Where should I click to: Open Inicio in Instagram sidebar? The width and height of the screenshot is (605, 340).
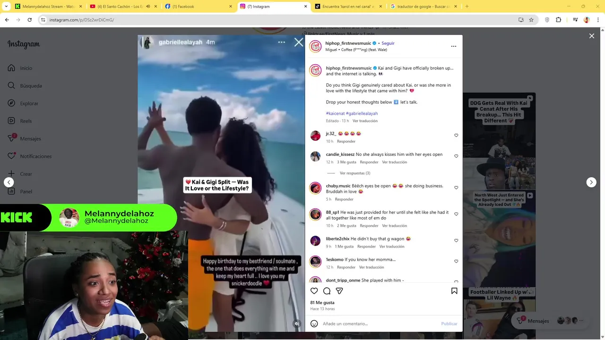coord(20,68)
